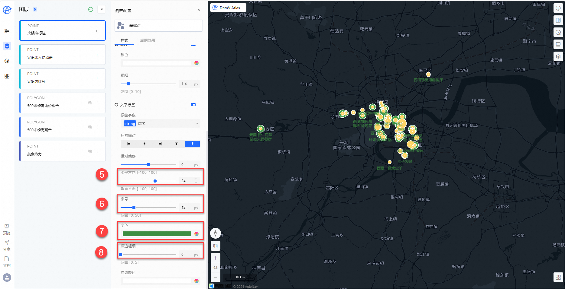
Task: Open the more menu for 500米蜂窝均价聚合 layer
Action: pos(97,103)
